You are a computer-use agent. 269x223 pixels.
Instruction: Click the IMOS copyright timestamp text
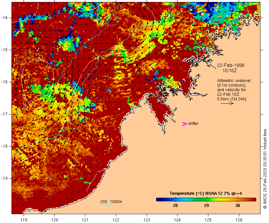click(x=265, y=169)
